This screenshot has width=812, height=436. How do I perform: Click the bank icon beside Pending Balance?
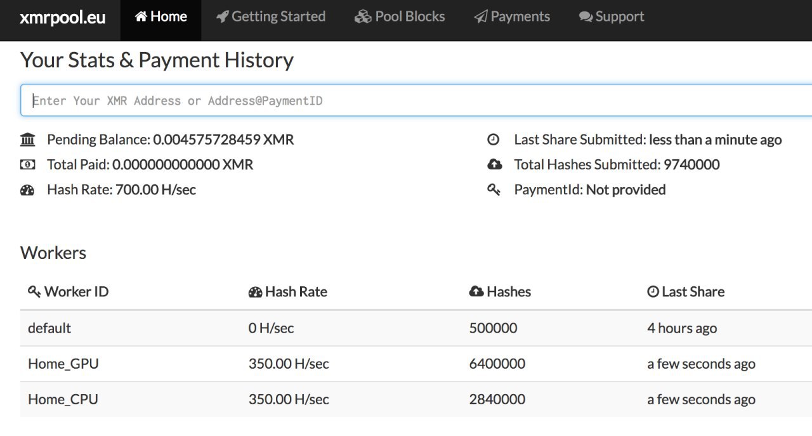pos(27,140)
